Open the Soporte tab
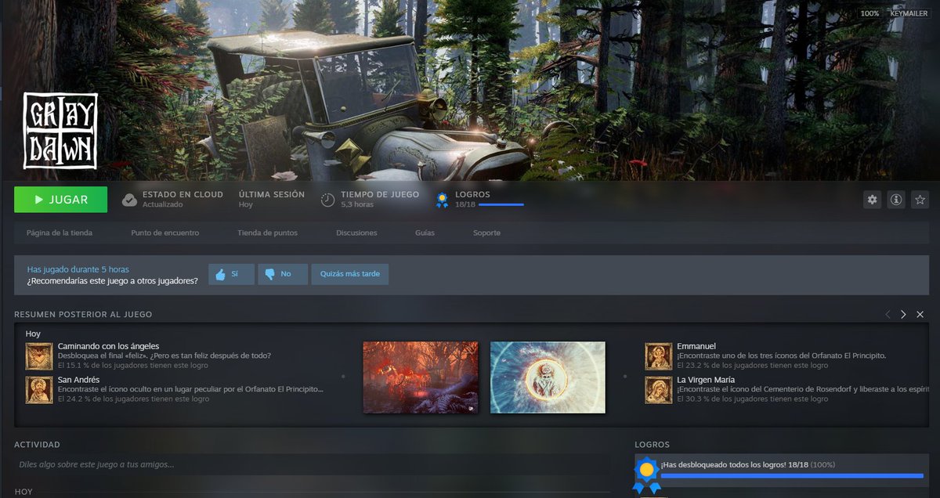 [x=486, y=233]
